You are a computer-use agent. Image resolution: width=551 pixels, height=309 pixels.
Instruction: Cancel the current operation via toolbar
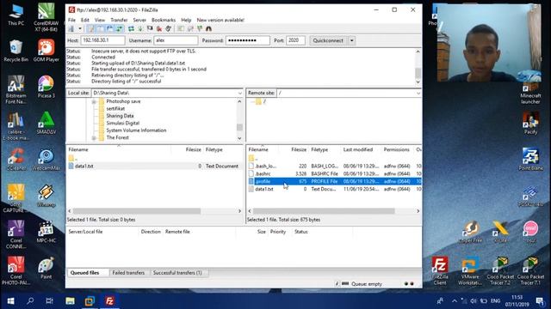150,28
